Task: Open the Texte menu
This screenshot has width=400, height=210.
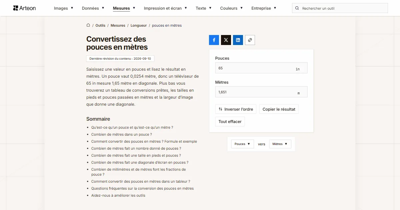Action: pos(204,8)
